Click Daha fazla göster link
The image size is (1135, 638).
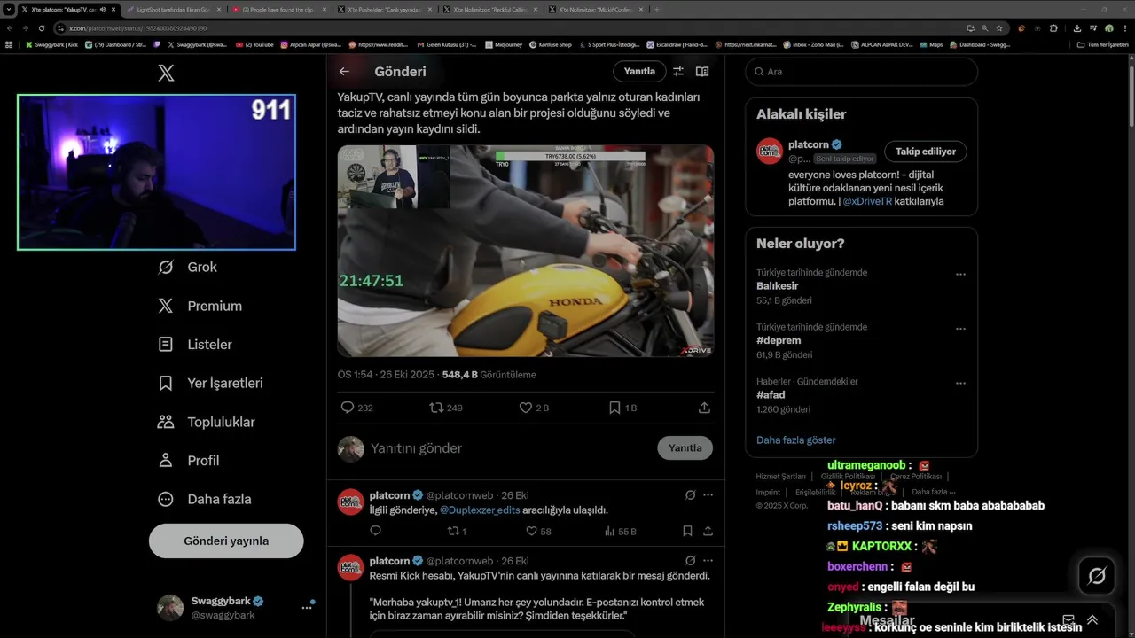795,440
